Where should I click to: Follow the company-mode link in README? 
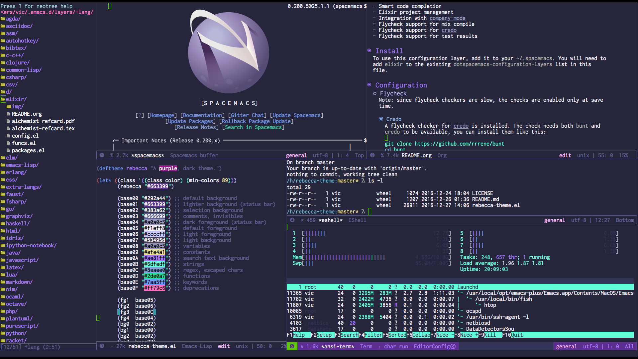[447, 18]
